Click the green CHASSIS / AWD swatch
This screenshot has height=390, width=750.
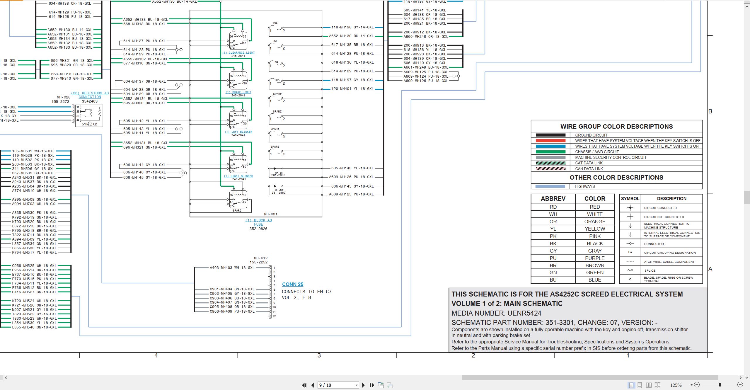(550, 152)
